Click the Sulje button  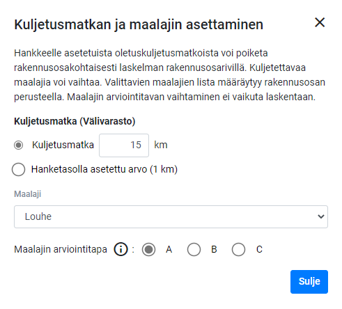[309, 282]
